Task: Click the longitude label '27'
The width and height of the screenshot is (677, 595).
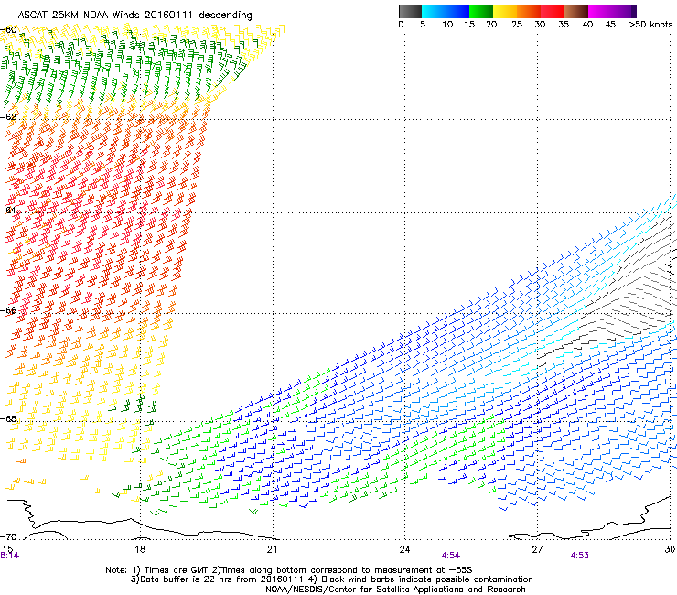Action: click(x=537, y=549)
